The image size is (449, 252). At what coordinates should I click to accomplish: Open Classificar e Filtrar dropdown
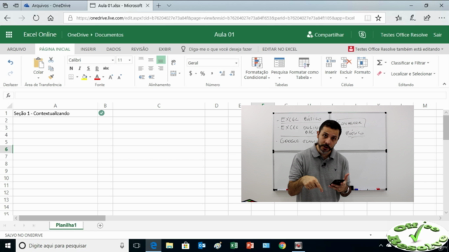(x=410, y=63)
